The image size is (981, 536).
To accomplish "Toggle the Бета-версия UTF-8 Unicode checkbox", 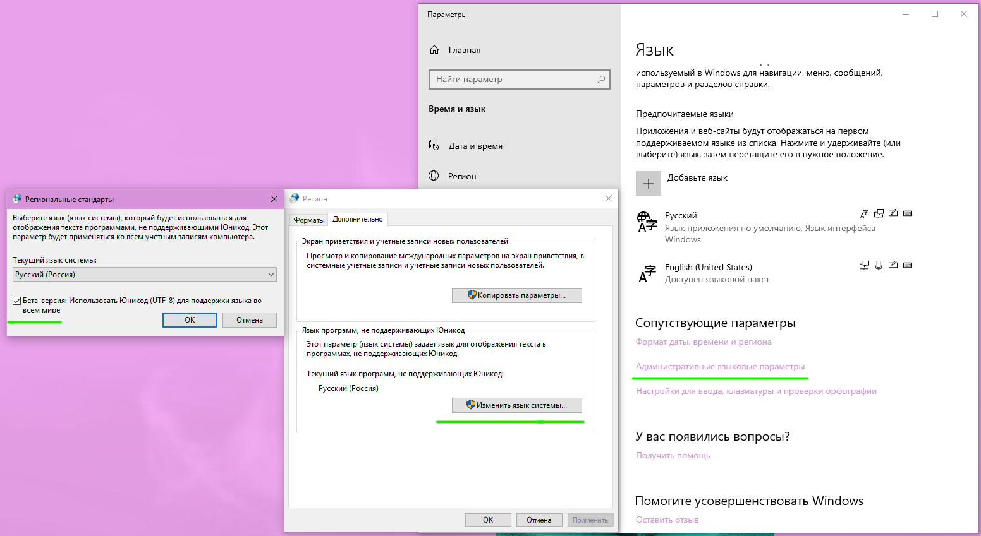I will [x=17, y=301].
